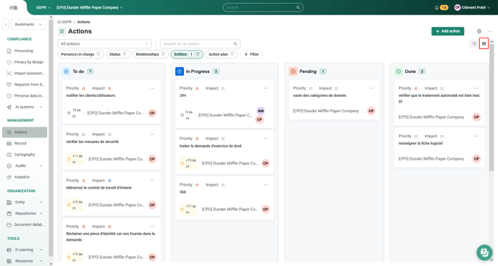This screenshot has width=498, height=266.
Task: Open the support chat bubble icon
Action: coord(484,252)
